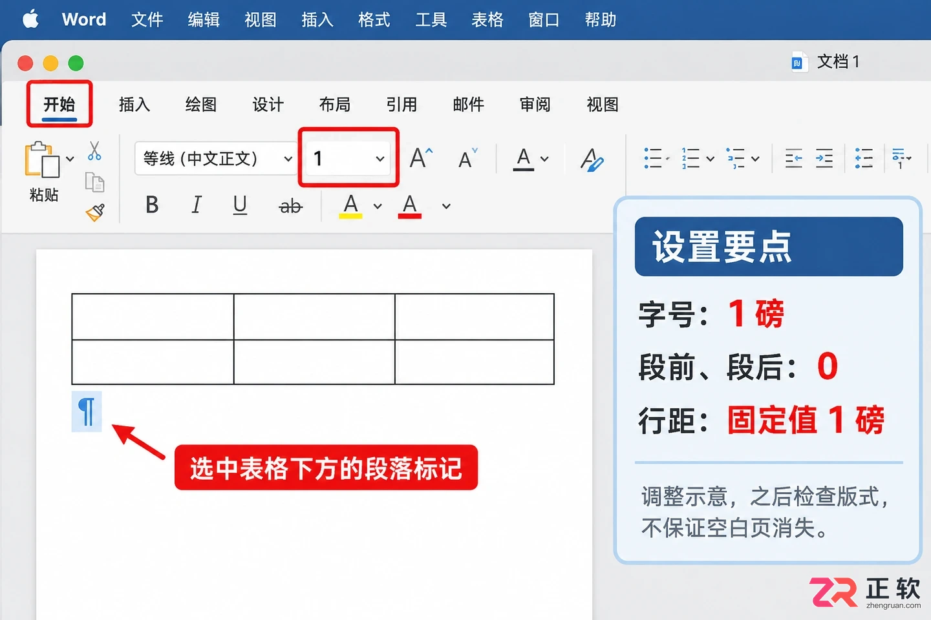Click the document title 文档 1

point(839,61)
